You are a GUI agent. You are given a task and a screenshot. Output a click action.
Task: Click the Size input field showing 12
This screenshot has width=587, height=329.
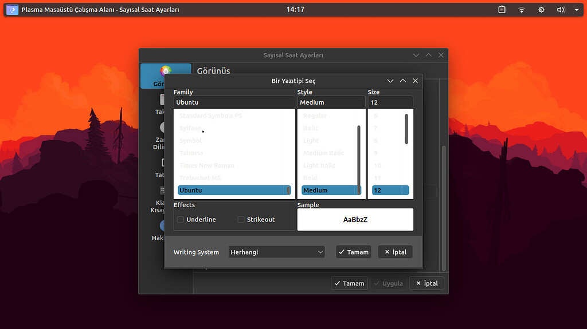point(390,102)
